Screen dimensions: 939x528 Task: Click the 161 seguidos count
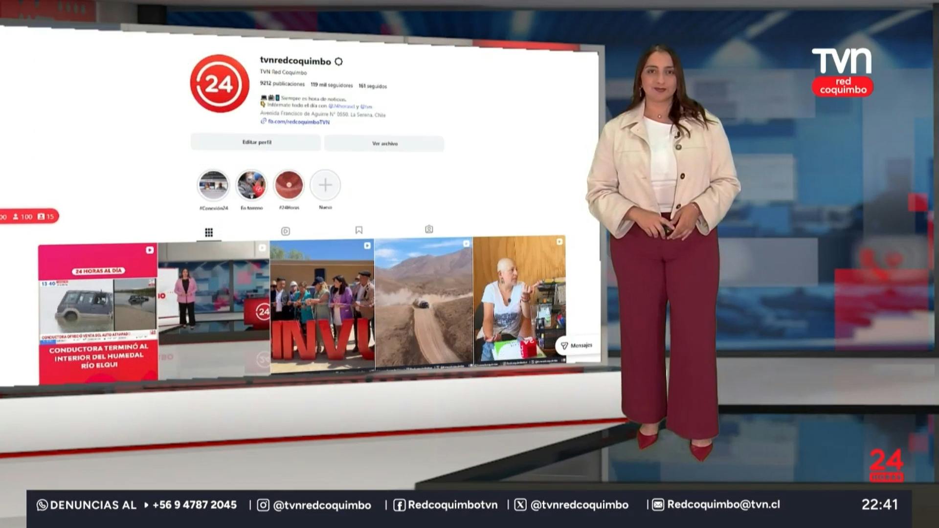(x=373, y=86)
